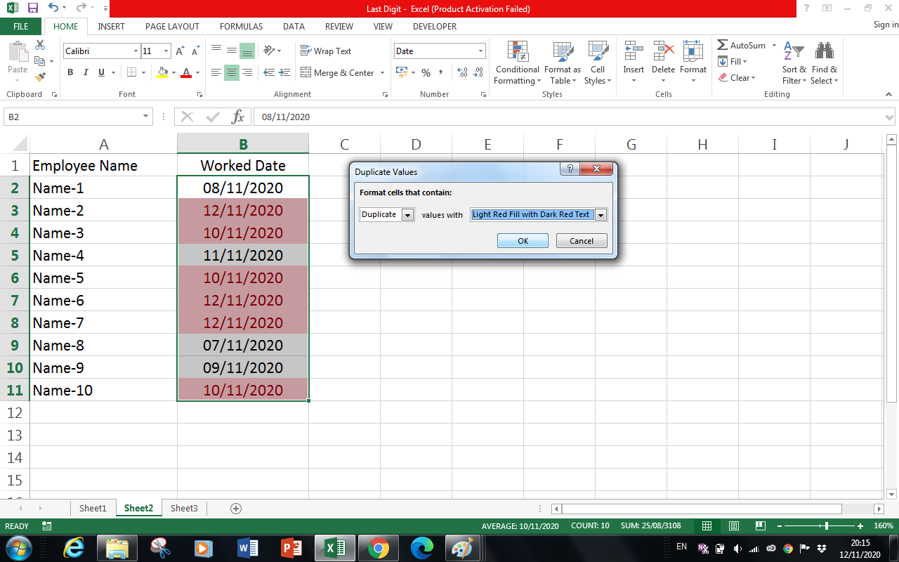Screen dimensions: 899x562
Task: Switch to the INSERT ribbon tab
Action: coord(111,26)
